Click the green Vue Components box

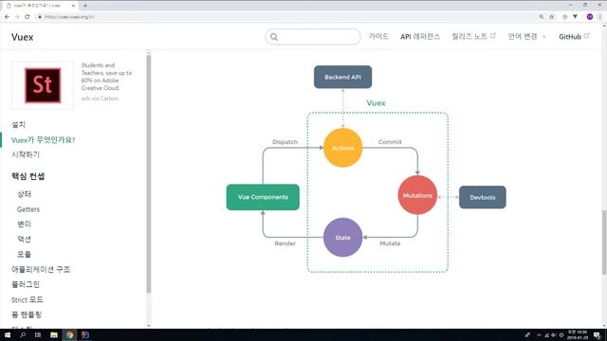263,197
